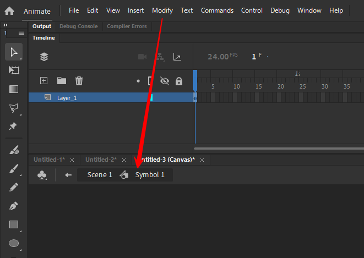Open the Modify menu

click(x=162, y=10)
